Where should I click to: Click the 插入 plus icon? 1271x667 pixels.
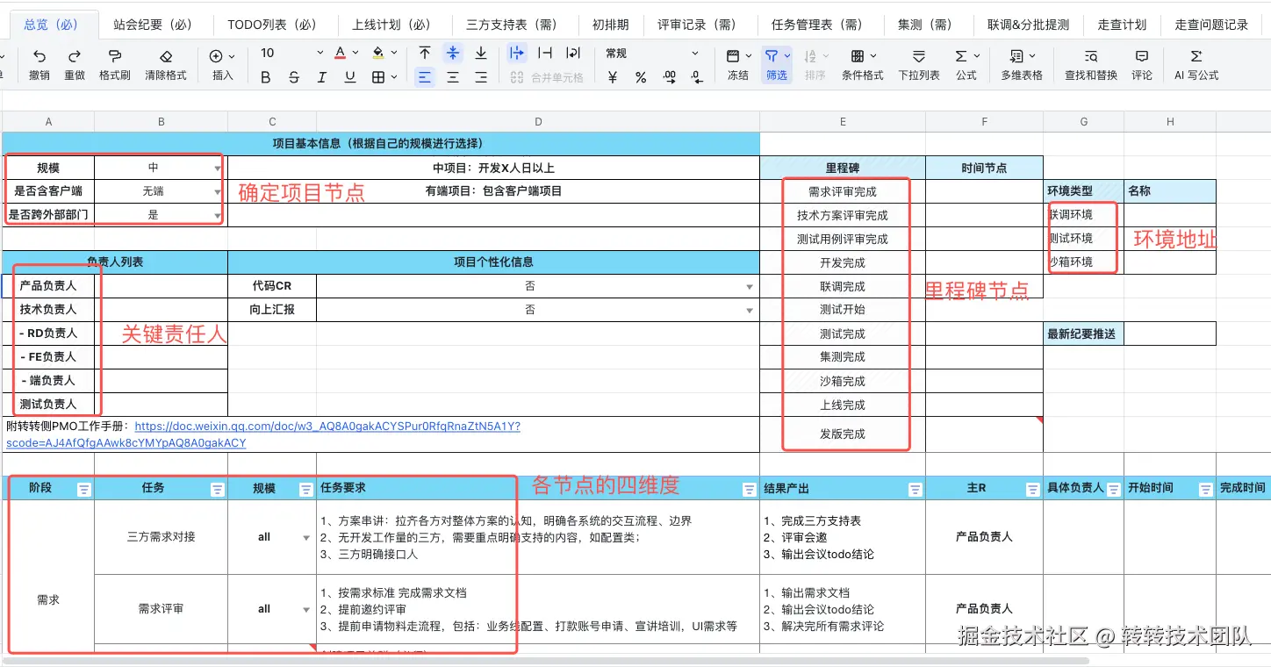[216, 55]
